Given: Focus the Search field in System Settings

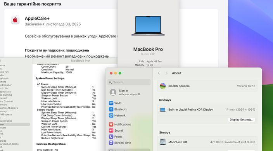Looking at the screenshot, I should (x=129, y=82).
